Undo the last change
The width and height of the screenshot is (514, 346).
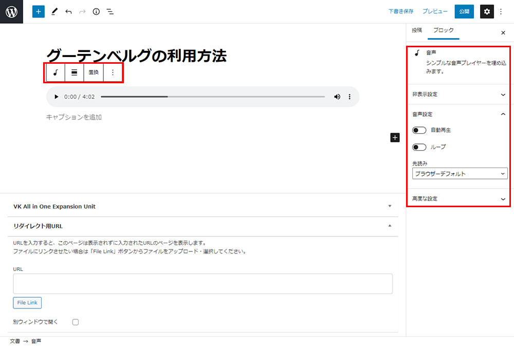click(x=68, y=11)
